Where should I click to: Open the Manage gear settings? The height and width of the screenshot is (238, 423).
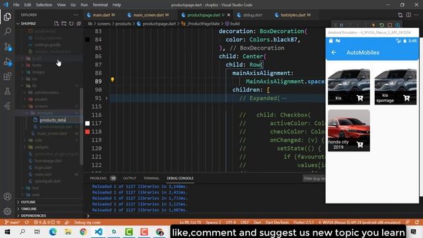click(x=7, y=211)
